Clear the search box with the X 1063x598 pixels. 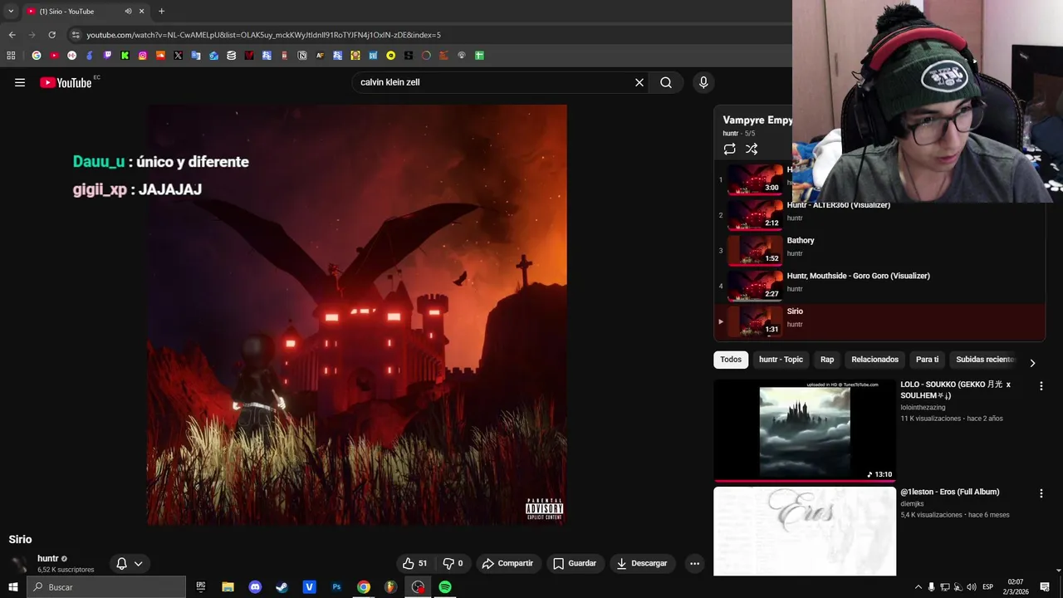click(x=639, y=82)
